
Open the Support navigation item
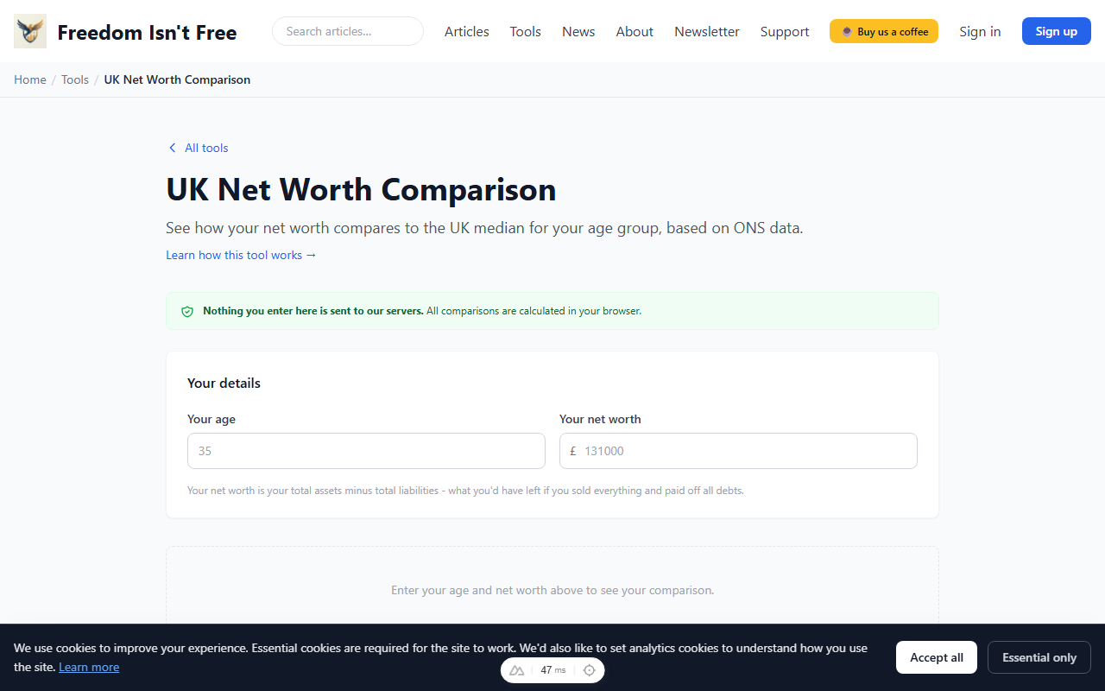784,31
